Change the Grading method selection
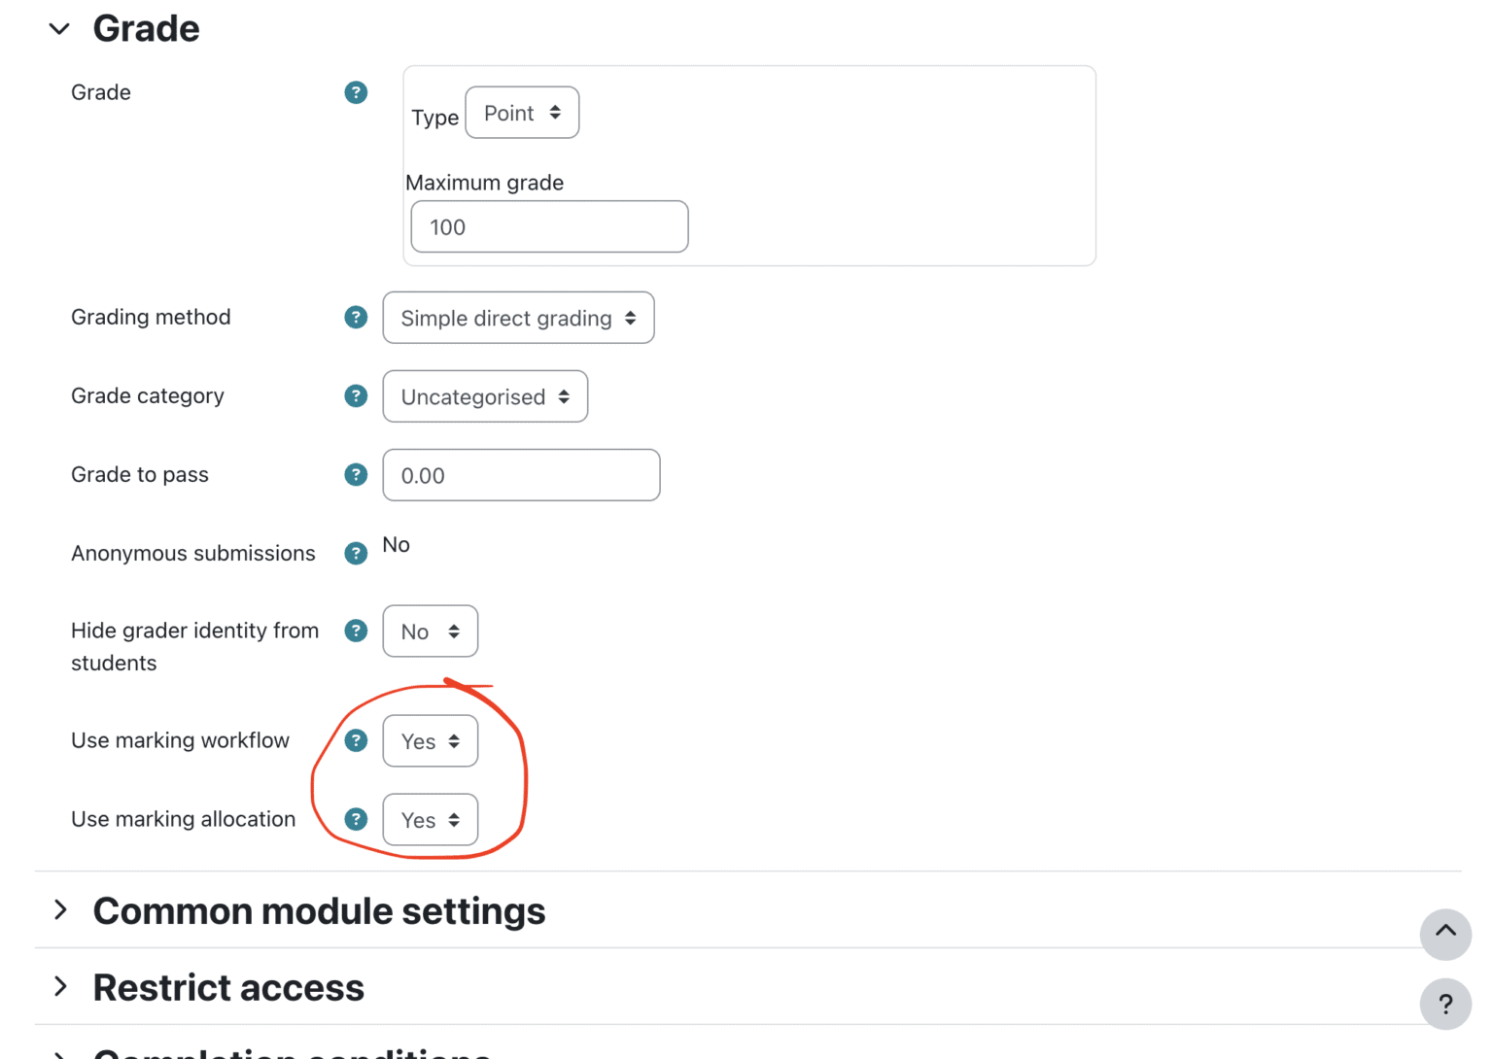Viewport: 1493px width, 1059px height. click(x=518, y=318)
